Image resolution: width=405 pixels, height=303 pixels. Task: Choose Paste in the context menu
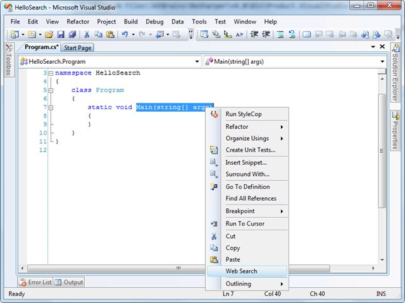[247, 259]
